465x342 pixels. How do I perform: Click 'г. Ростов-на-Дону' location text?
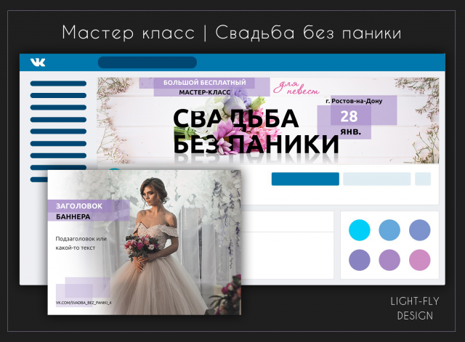point(354,101)
